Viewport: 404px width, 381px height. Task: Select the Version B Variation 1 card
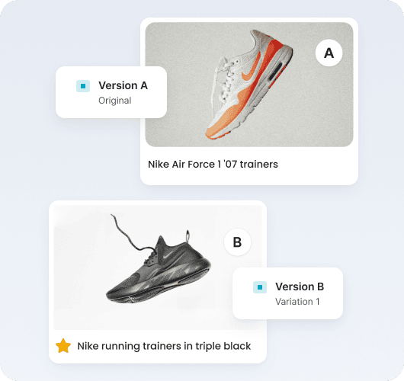coord(287,293)
